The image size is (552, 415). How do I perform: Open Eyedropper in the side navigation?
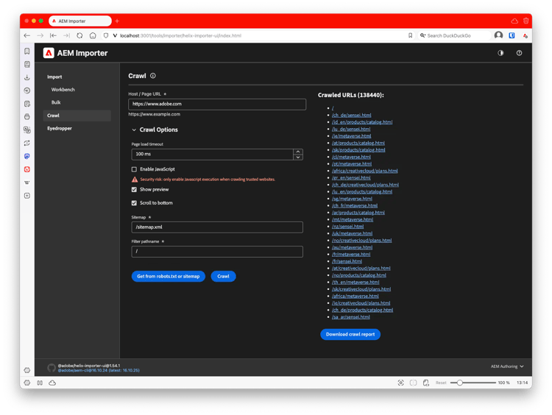pos(60,129)
